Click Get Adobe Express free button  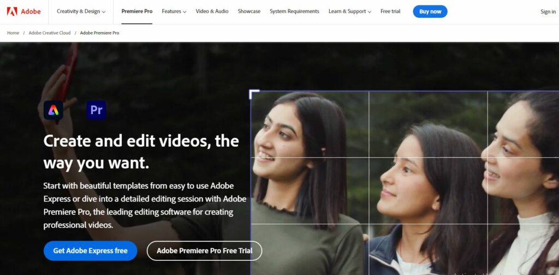click(x=90, y=251)
